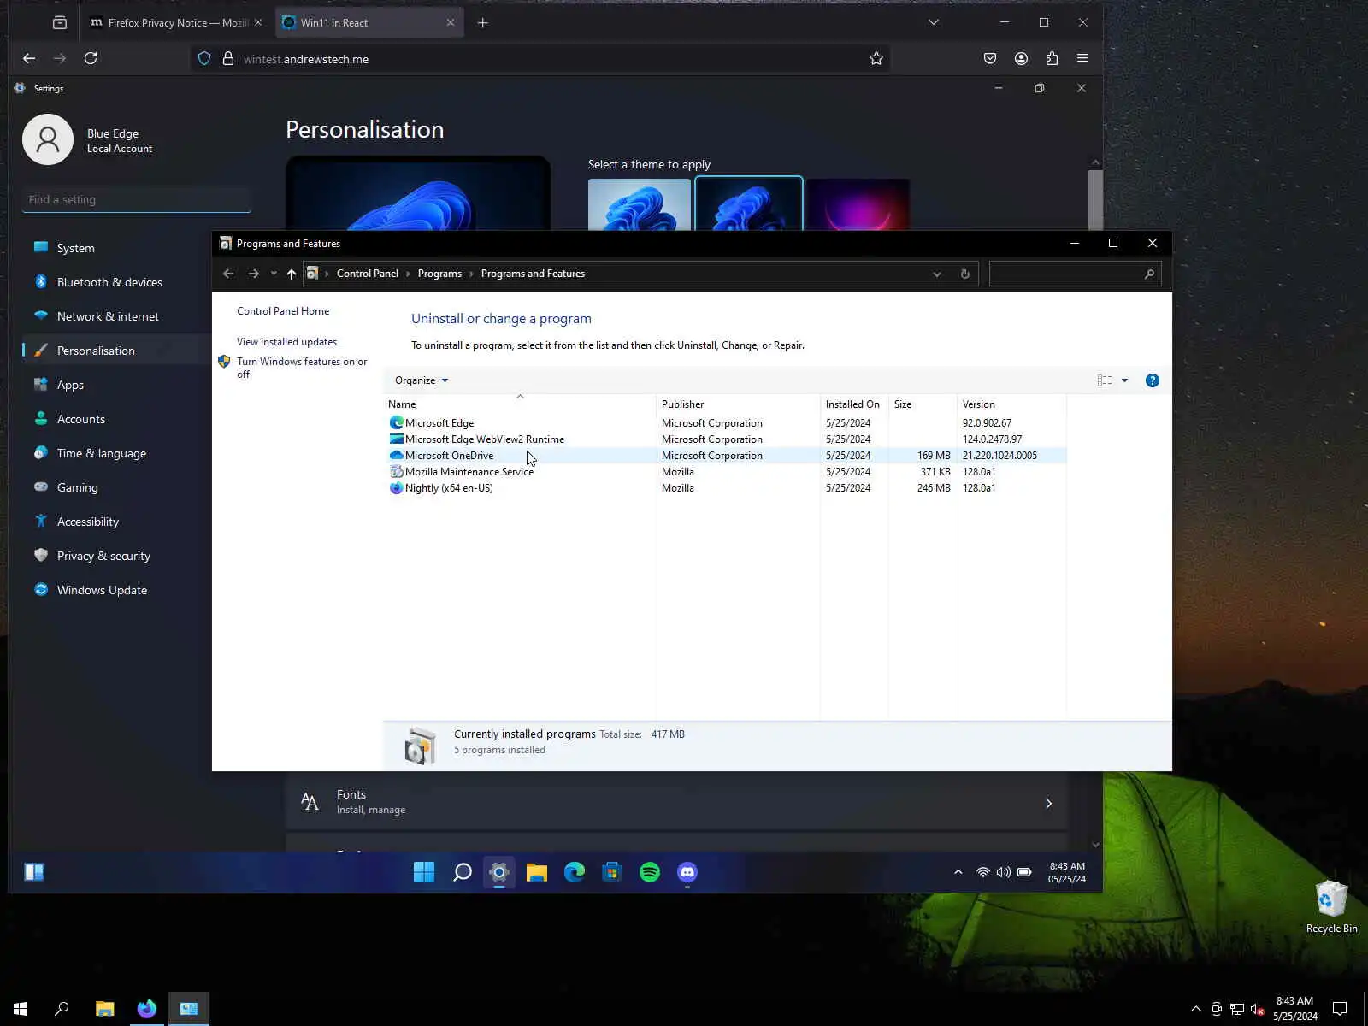The width and height of the screenshot is (1368, 1026).
Task: Select Nightly (x64 en-US) program row
Action: (725, 488)
